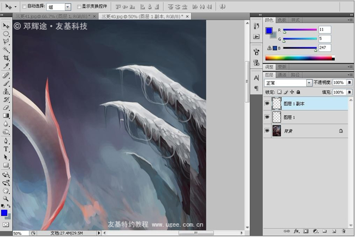Select the Polygonal Lasso tool

point(6,42)
